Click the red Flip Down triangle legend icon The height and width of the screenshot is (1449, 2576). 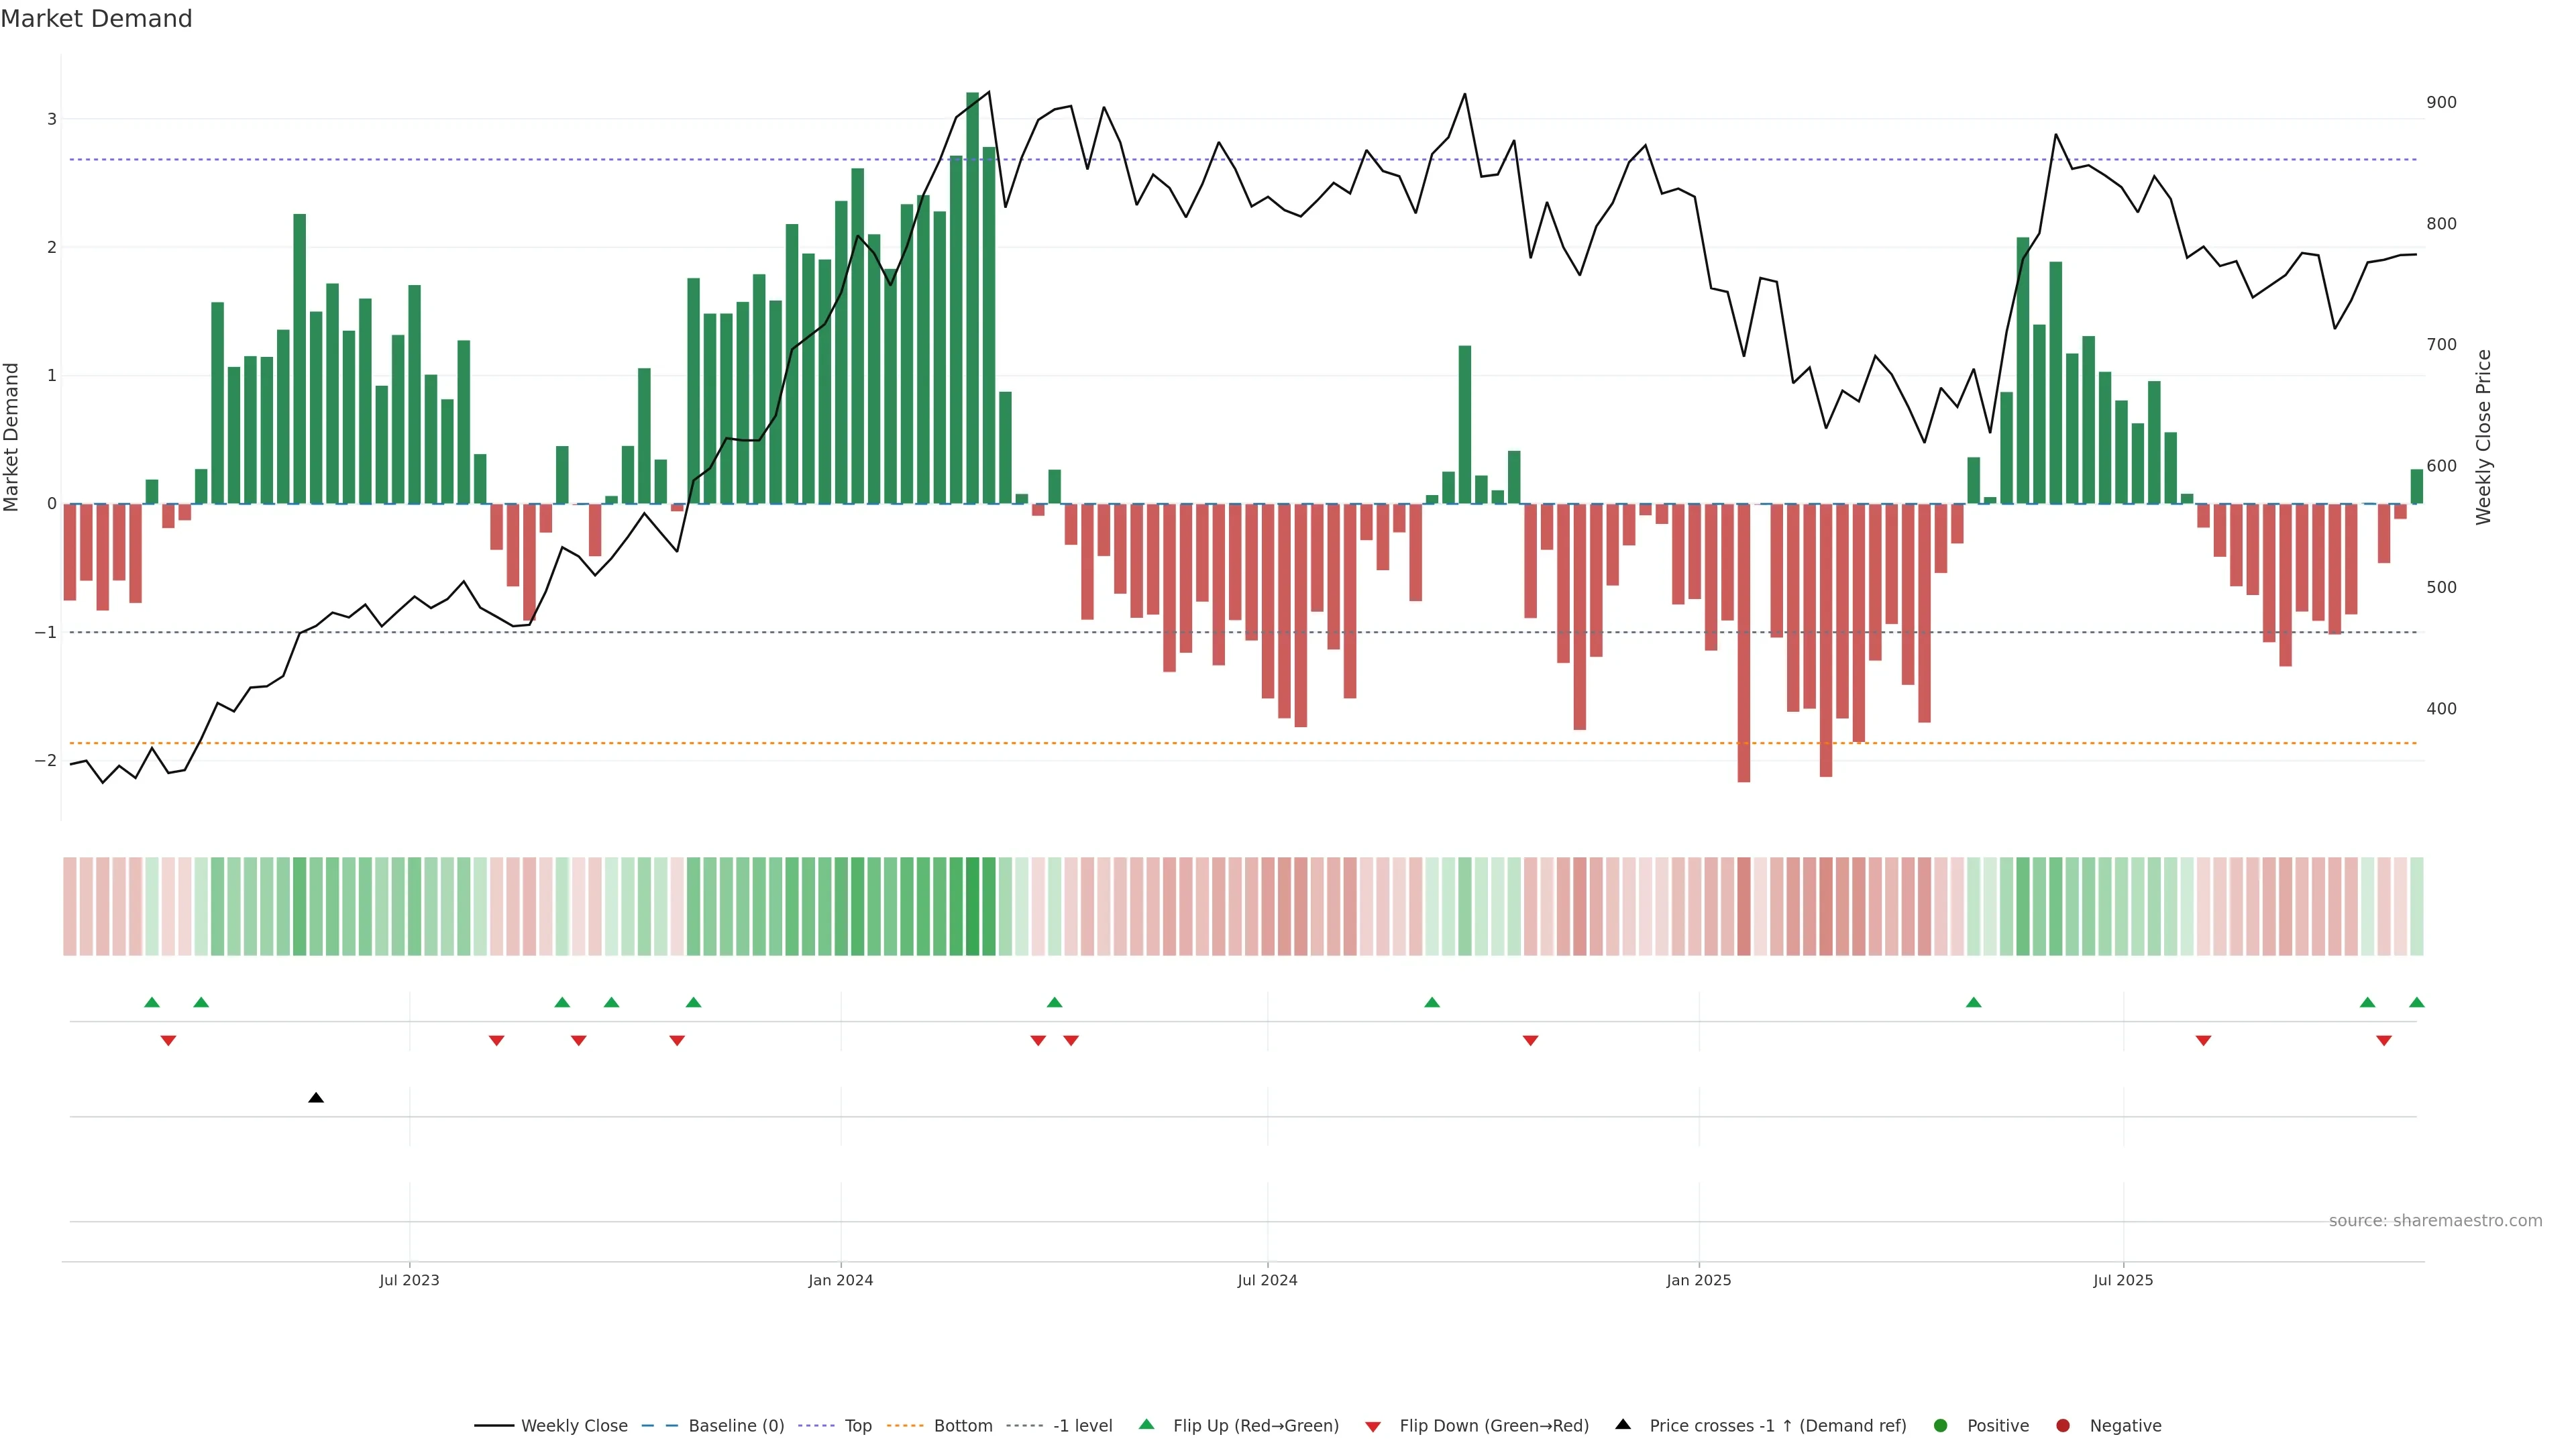[x=1373, y=1426]
